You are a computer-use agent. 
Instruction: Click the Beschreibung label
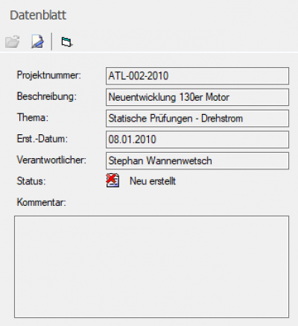[47, 96]
